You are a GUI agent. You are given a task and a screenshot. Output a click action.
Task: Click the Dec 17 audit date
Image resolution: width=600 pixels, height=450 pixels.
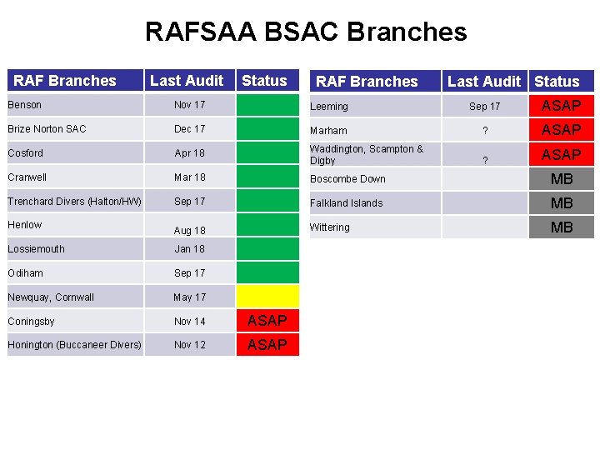coord(190,129)
